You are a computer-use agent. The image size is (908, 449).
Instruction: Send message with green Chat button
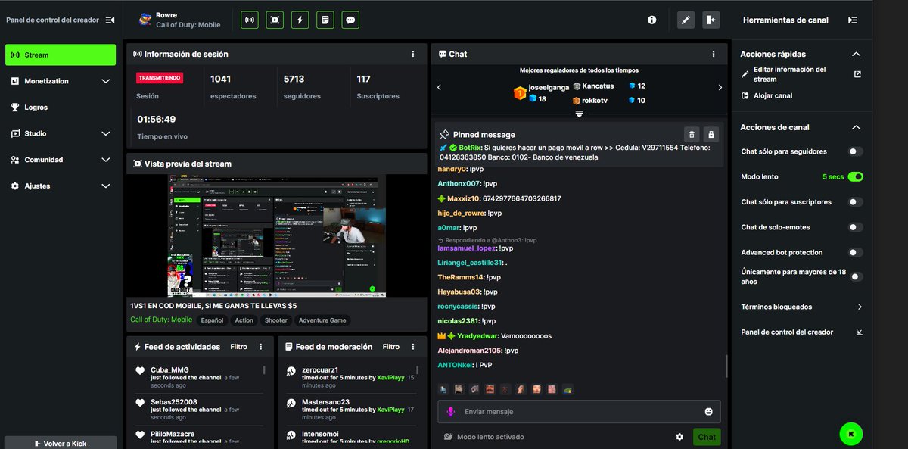pyautogui.click(x=707, y=437)
